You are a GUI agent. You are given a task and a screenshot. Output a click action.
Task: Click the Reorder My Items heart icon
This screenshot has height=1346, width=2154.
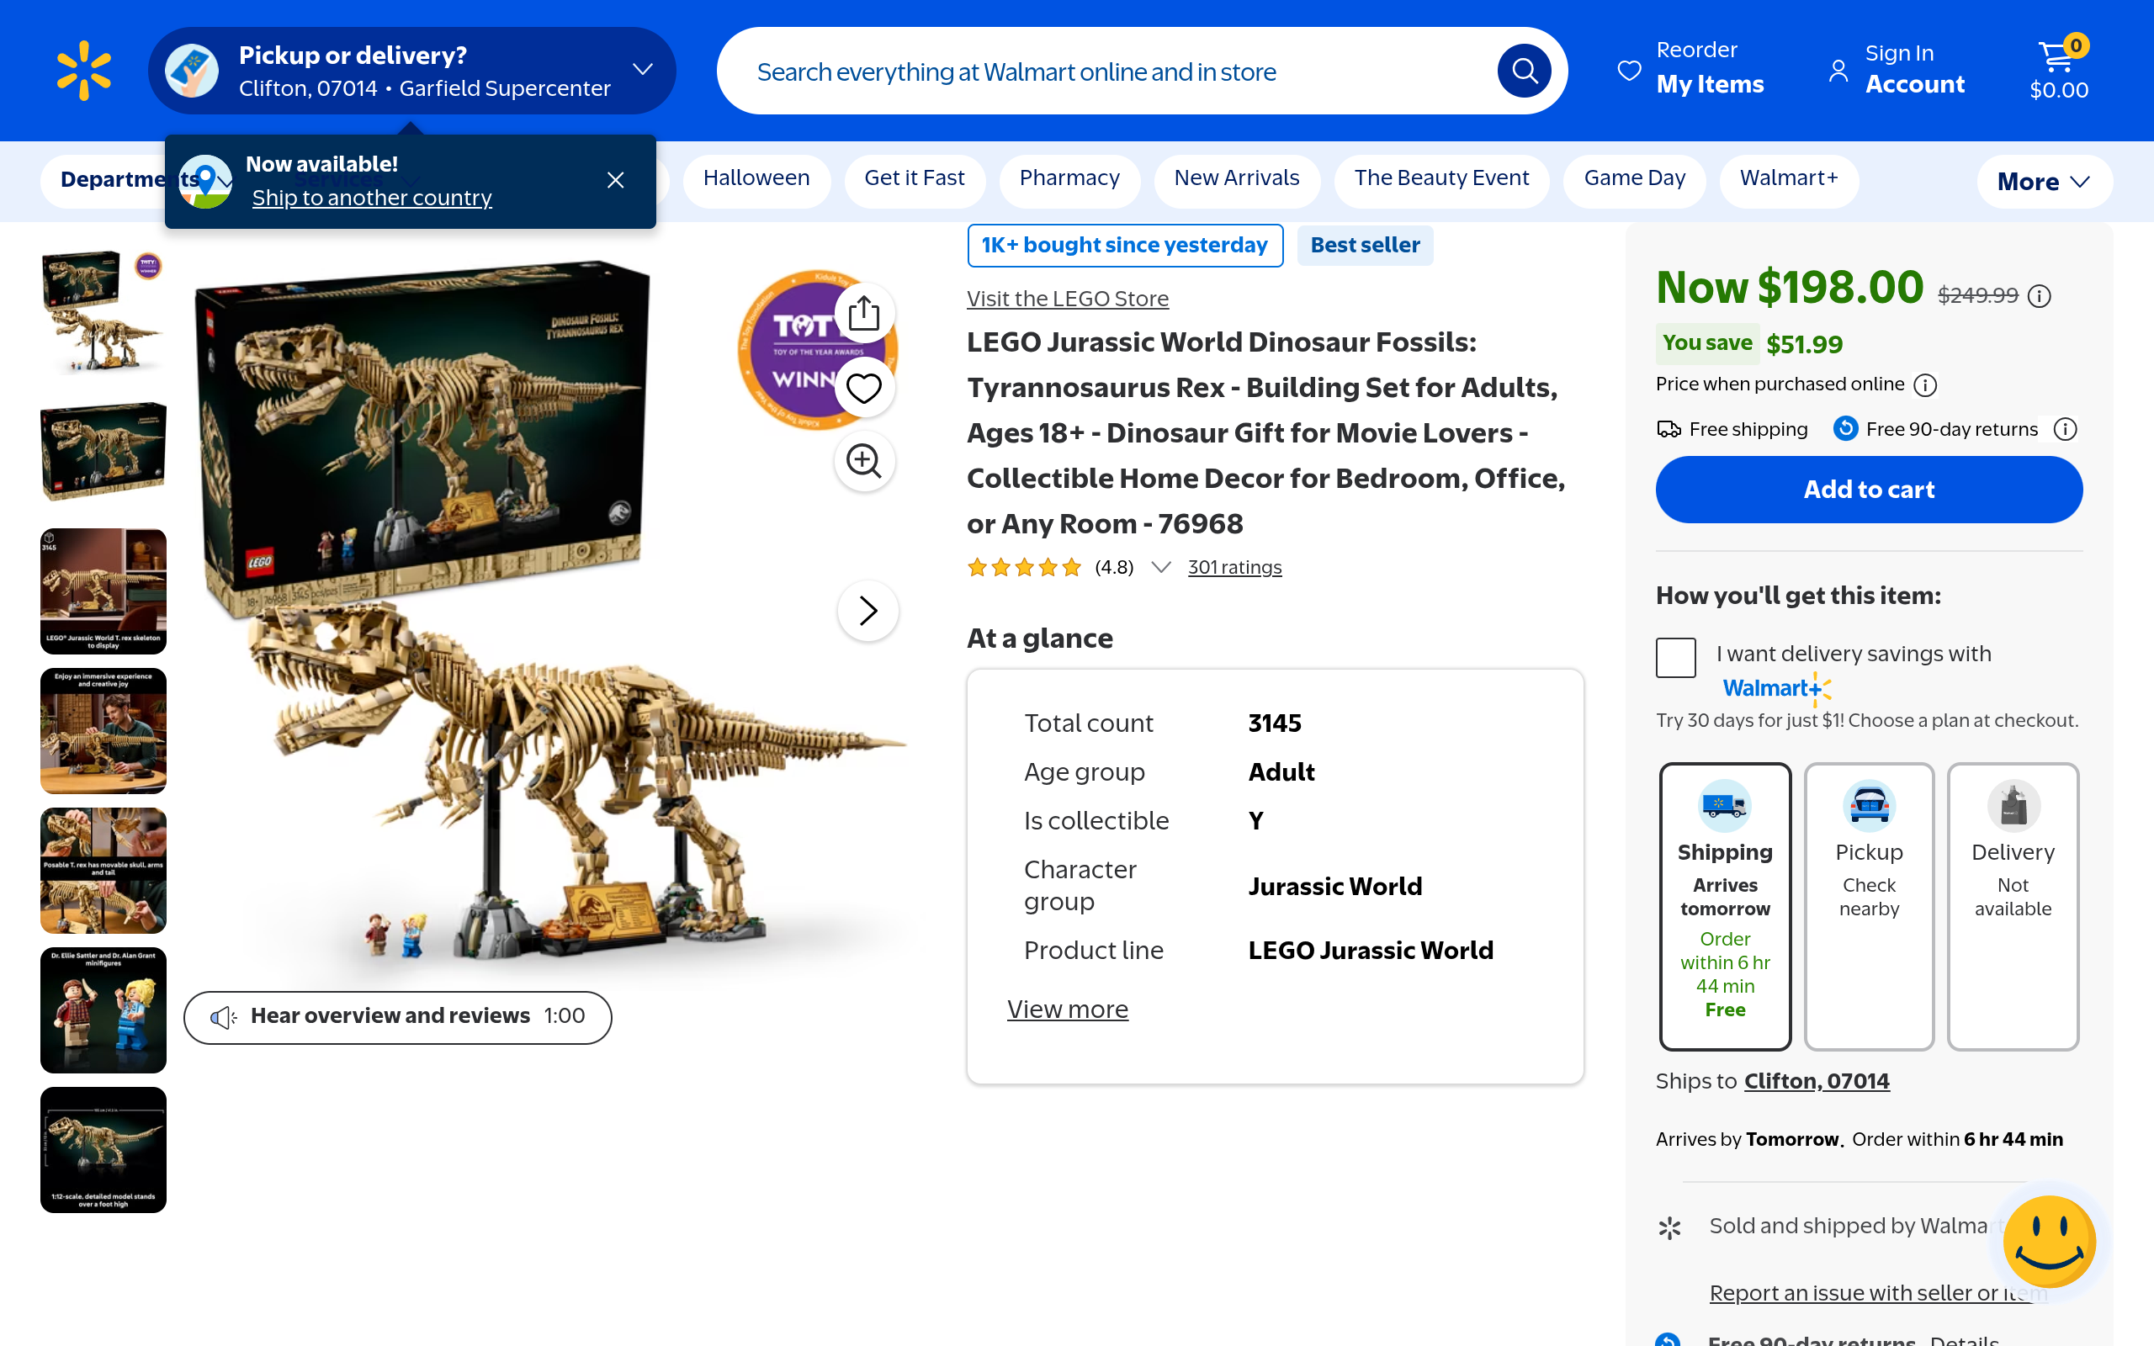tap(1629, 71)
